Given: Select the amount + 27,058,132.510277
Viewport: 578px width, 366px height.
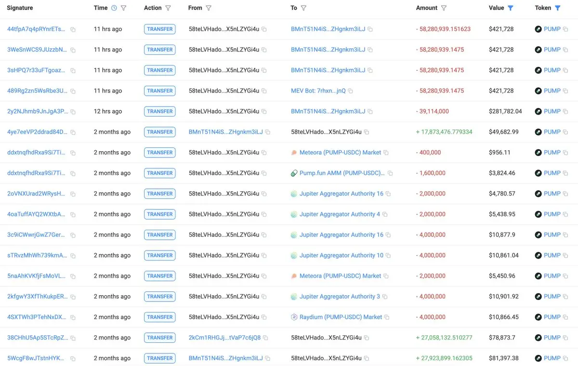Looking at the screenshot, I should 444,338.
